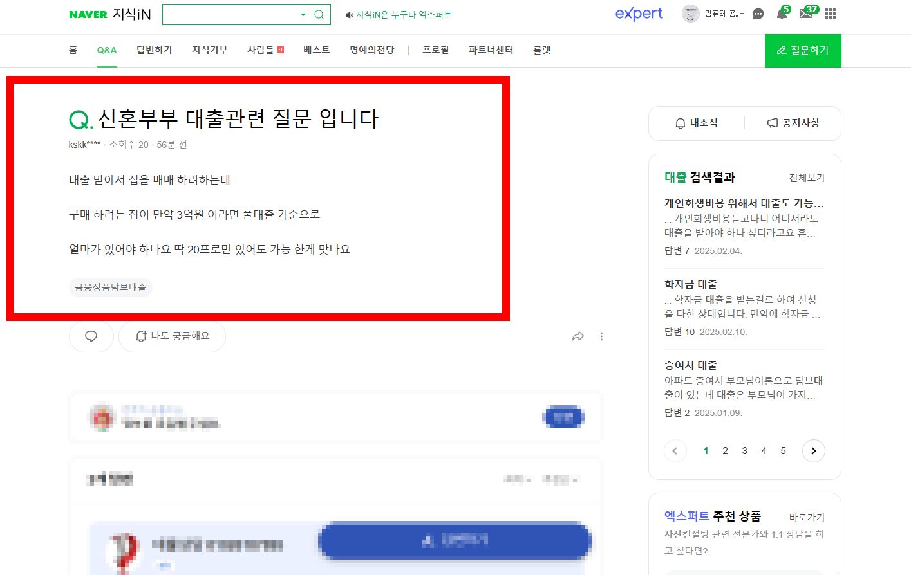Click the 금융상품담보대출 tag

[110, 287]
